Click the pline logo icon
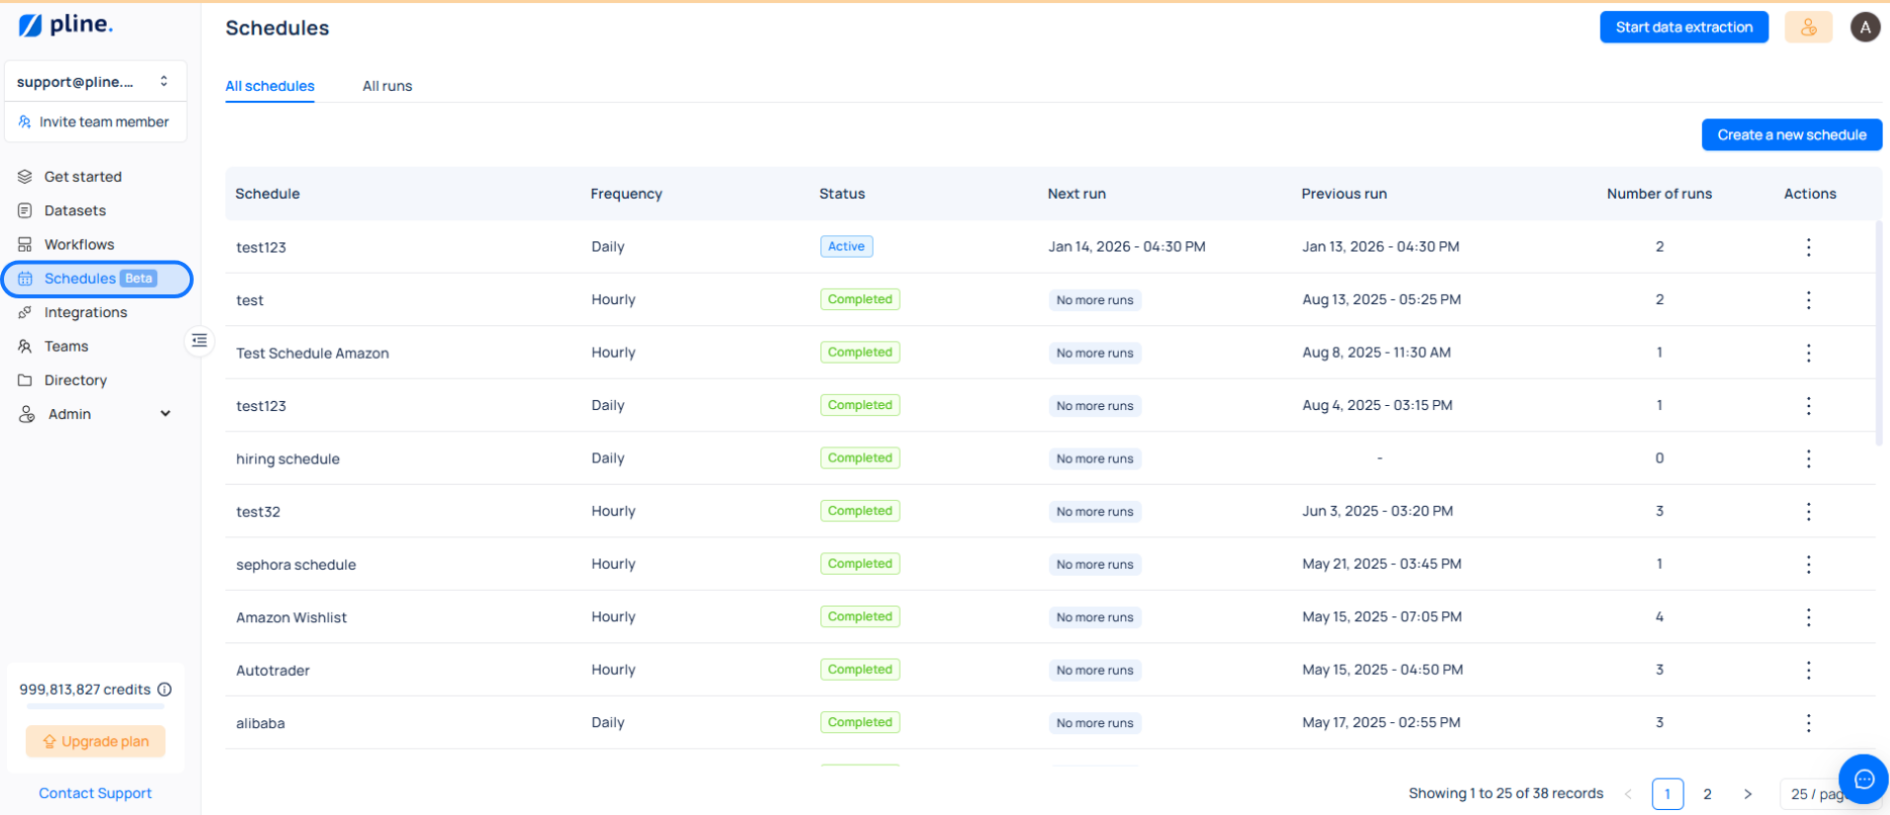Screen dimensions: 1890x815 click(31, 26)
